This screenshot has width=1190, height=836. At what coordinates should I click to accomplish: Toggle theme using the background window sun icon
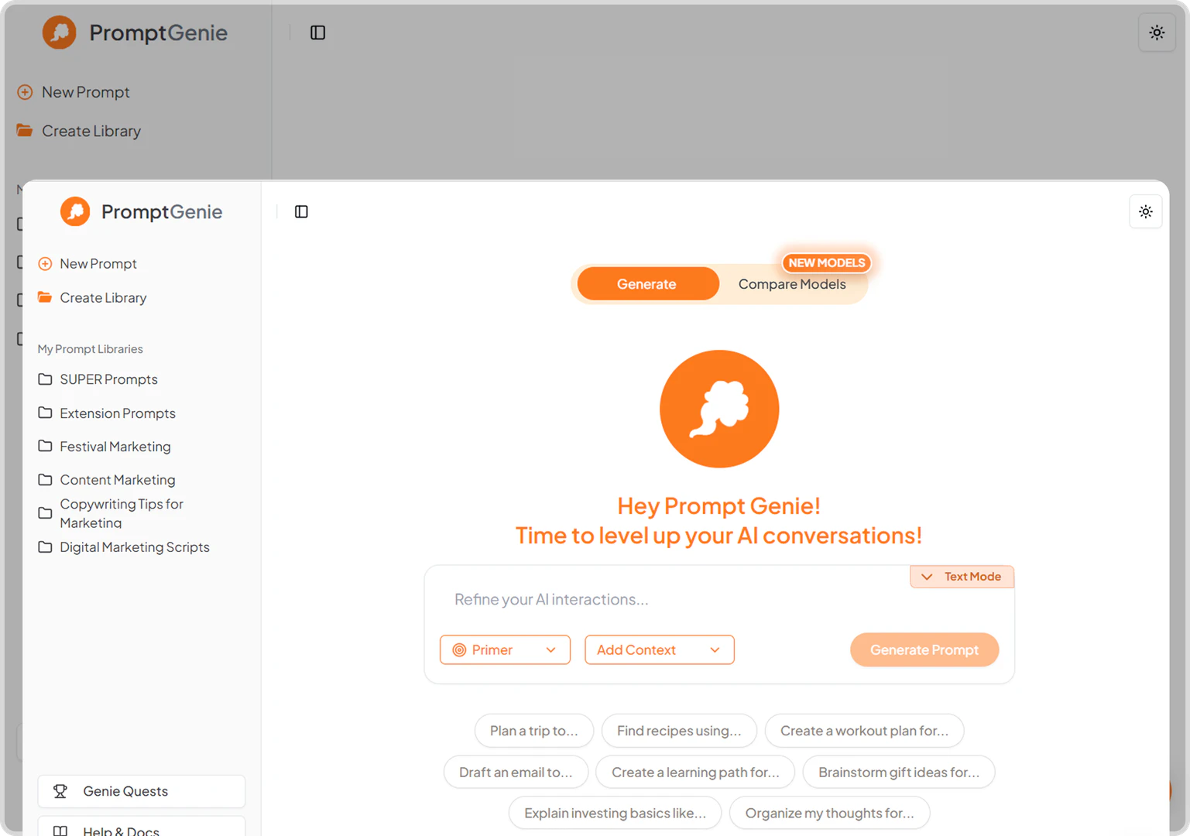pyautogui.click(x=1156, y=33)
